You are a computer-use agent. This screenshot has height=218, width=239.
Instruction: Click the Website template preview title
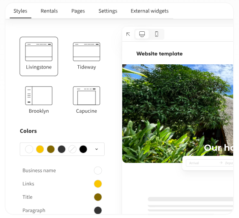159,54
